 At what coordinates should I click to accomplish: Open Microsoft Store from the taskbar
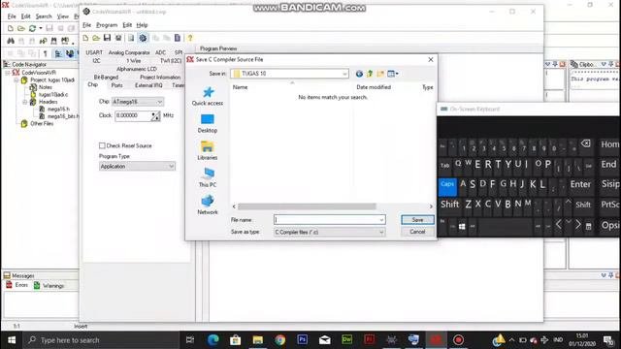point(236,340)
